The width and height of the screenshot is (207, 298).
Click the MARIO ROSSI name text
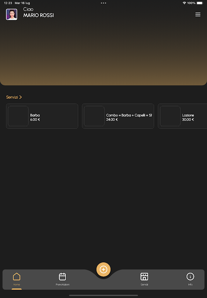[39, 15]
